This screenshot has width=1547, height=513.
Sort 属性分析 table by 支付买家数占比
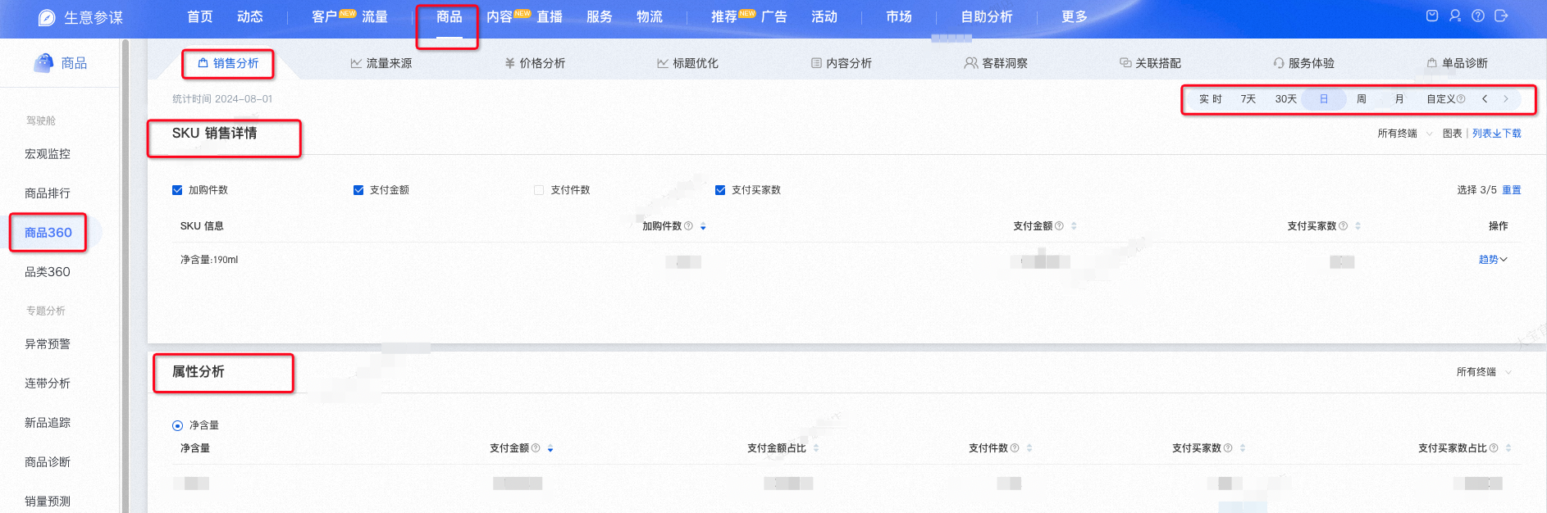tap(1508, 448)
